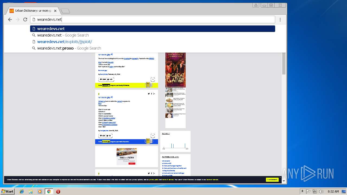Pick the wearedevs.net/exploits/jjsploit/ suggestion
The width and height of the screenshot is (347, 195).
pyautogui.click(x=153, y=42)
